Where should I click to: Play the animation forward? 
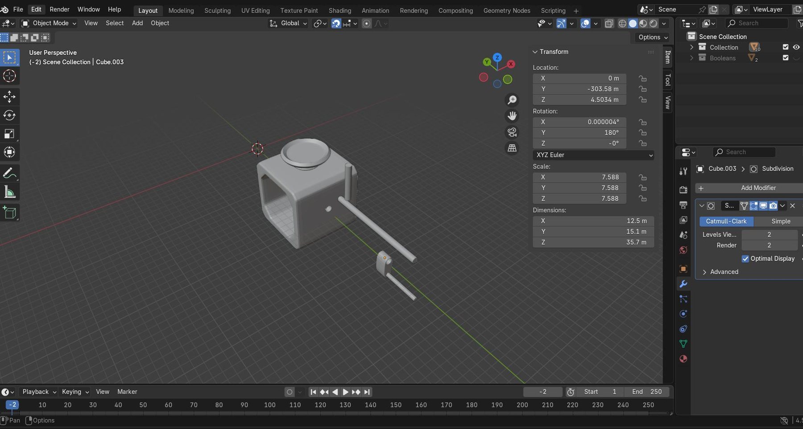point(345,392)
